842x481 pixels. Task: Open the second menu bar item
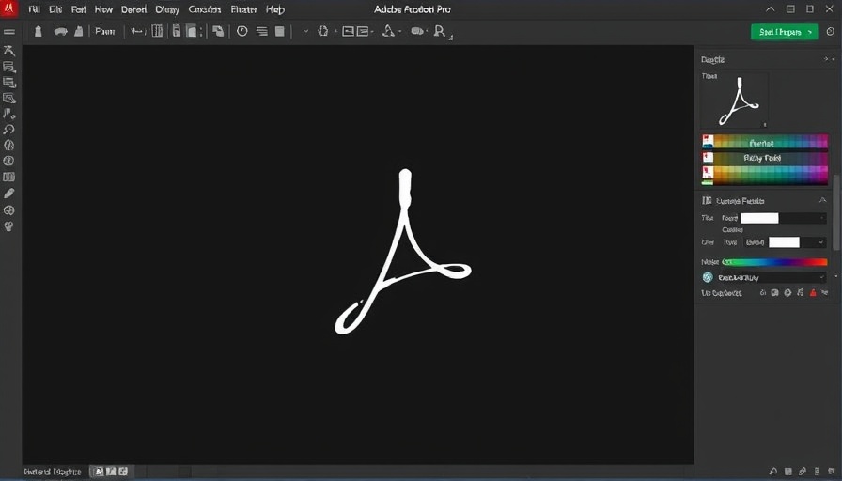pyautogui.click(x=55, y=9)
